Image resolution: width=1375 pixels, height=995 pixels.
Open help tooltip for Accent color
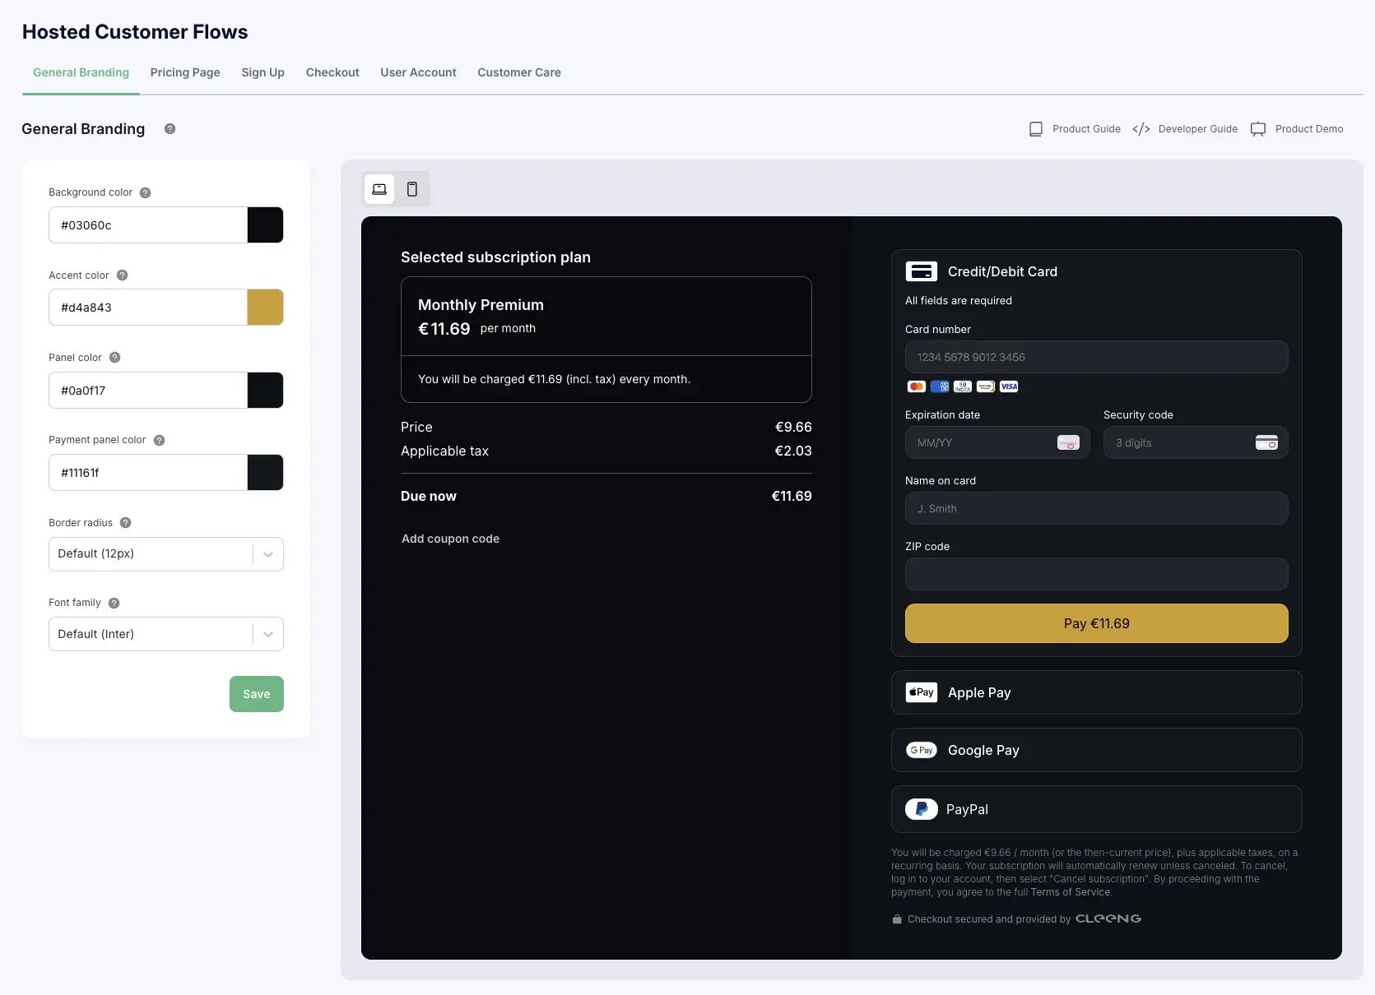click(x=122, y=275)
